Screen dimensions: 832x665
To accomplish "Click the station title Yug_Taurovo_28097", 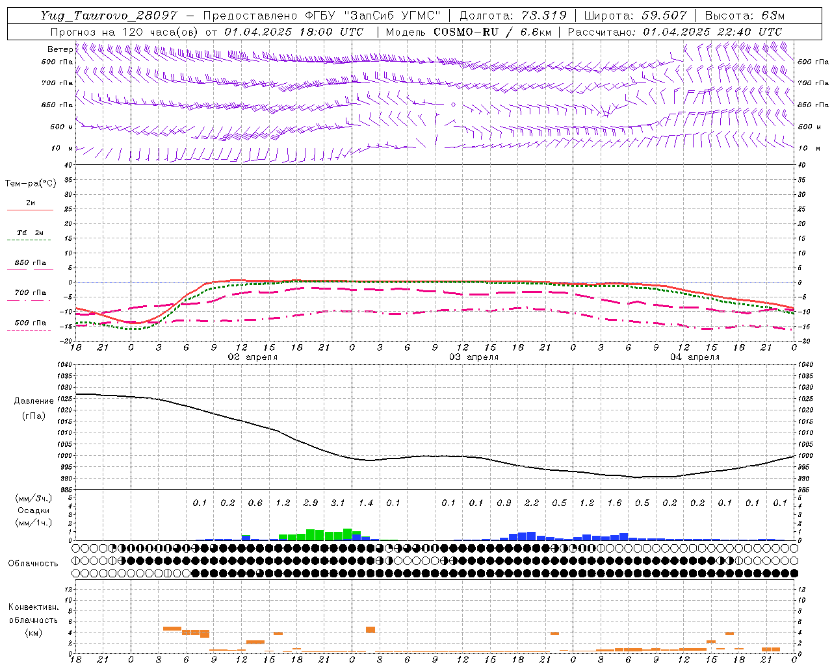I will click(109, 16).
